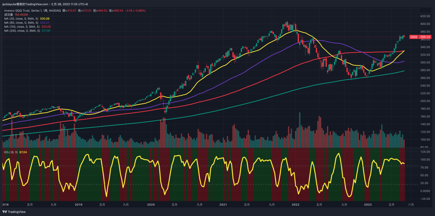
Task: Click the 420.00 price scale label
Action: tap(425, 16)
